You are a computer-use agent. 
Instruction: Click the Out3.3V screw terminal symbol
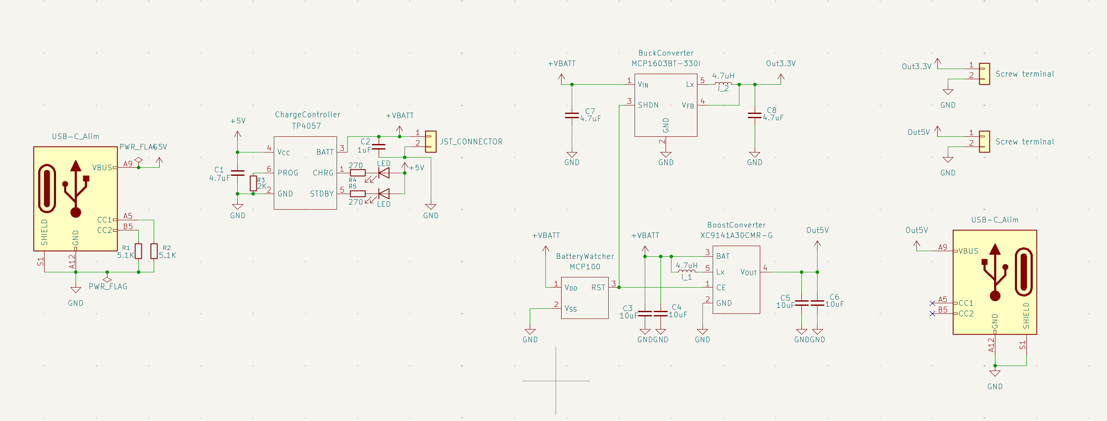click(x=984, y=74)
